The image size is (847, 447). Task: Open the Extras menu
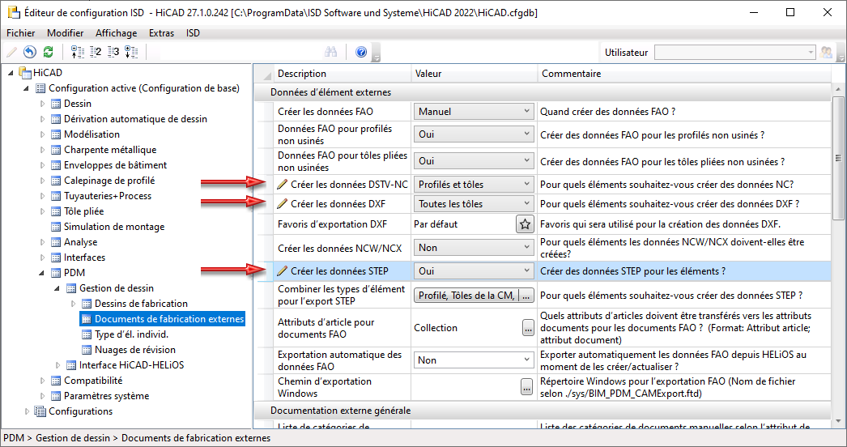(x=161, y=33)
